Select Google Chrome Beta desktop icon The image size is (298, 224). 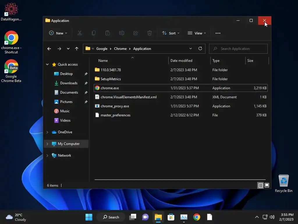tap(11, 71)
